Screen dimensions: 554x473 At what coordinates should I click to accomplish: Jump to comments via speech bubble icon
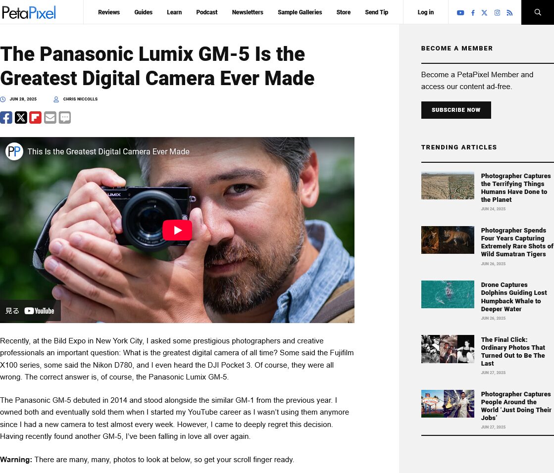[x=65, y=118]
